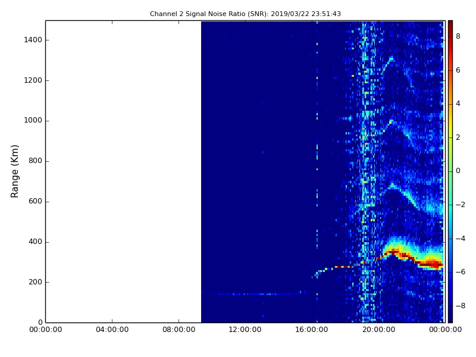Click the 08:00:00 time axis label
Image resolution: width=476 pixels, height=357 pixels.
(x=179, y=330)
